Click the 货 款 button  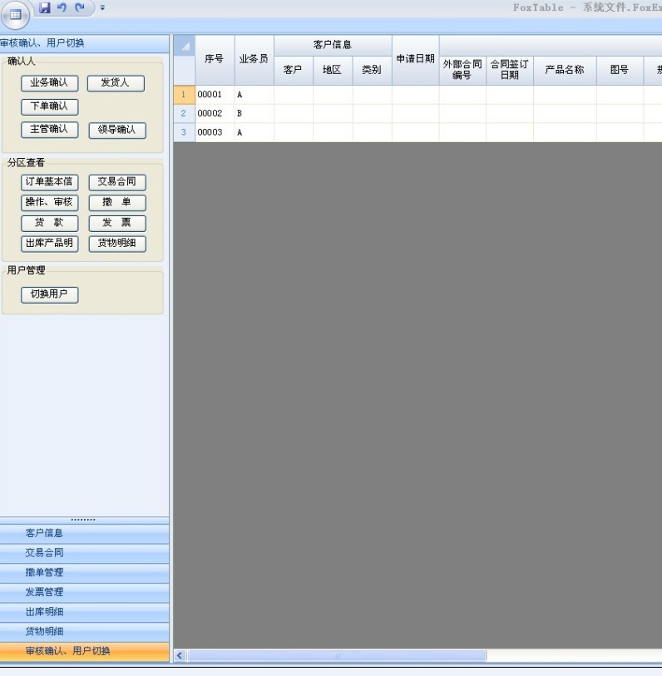pyautogui.click(x=50, y=224)
